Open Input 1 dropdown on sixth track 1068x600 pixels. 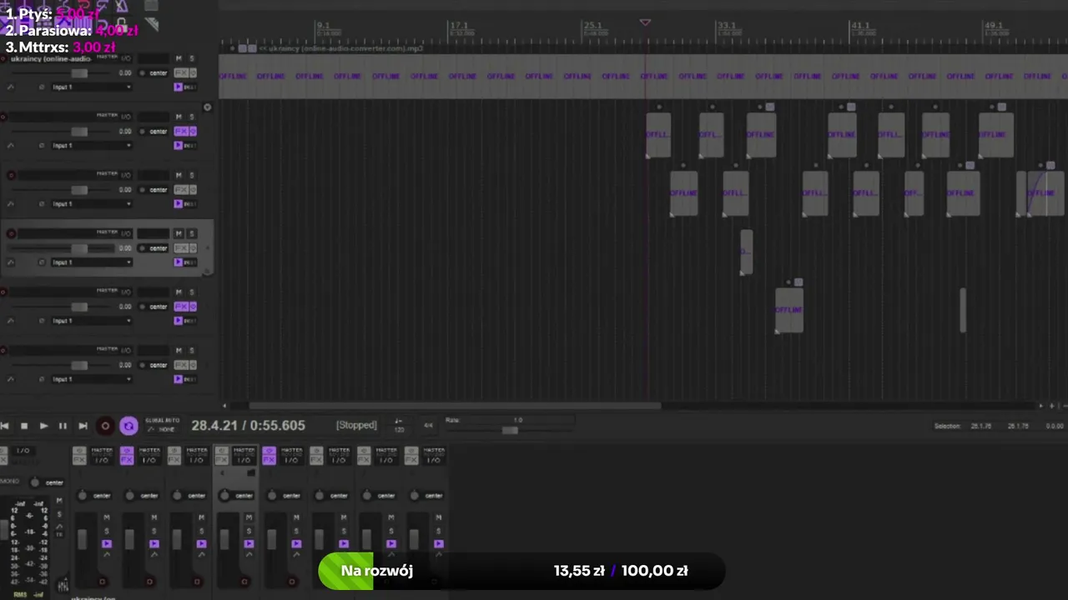click(x=91, y=378)
